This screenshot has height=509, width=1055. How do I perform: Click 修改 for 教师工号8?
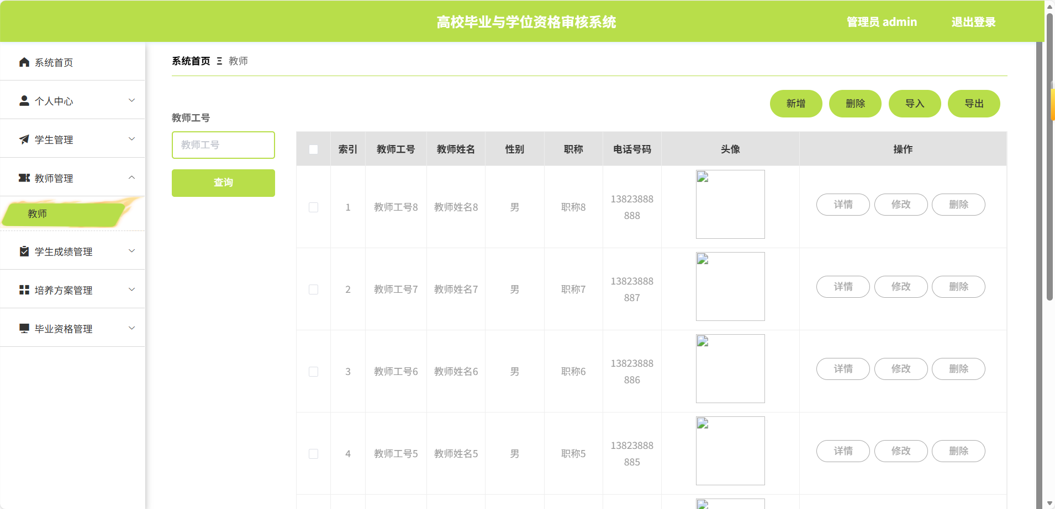pyautogui.click(x=901, y=205)
